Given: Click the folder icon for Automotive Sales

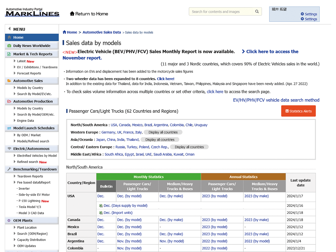Looking at the screenshot, I should coord(9,81).
